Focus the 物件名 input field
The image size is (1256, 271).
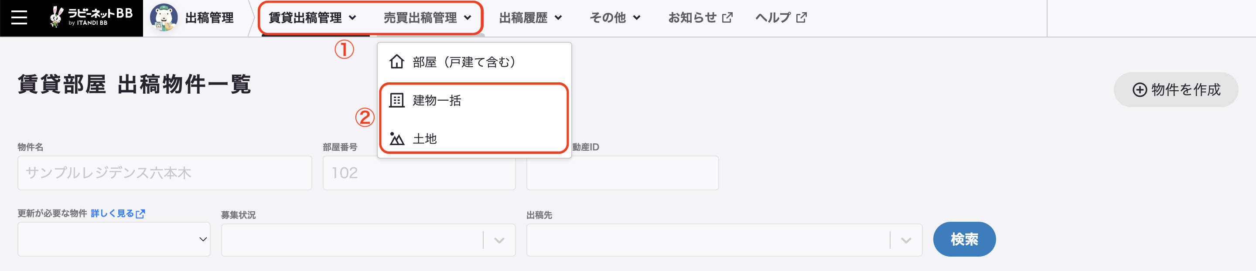[165, 173]
